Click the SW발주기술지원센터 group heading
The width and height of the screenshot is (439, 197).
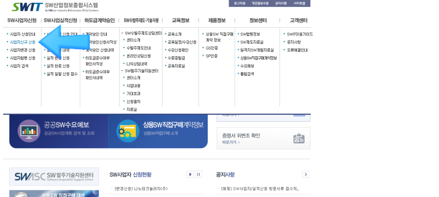pyautogui.click(x=141, y=71)
